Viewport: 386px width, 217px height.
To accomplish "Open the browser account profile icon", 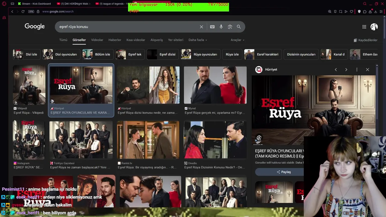I will (370, 11).
